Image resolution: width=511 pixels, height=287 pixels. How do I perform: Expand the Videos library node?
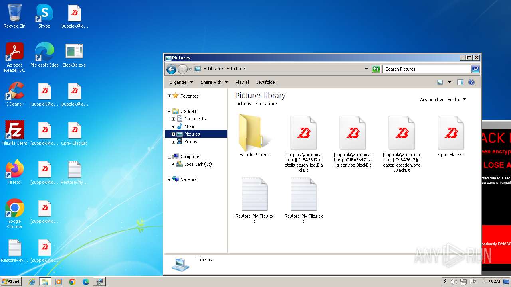tap(173, 142)
